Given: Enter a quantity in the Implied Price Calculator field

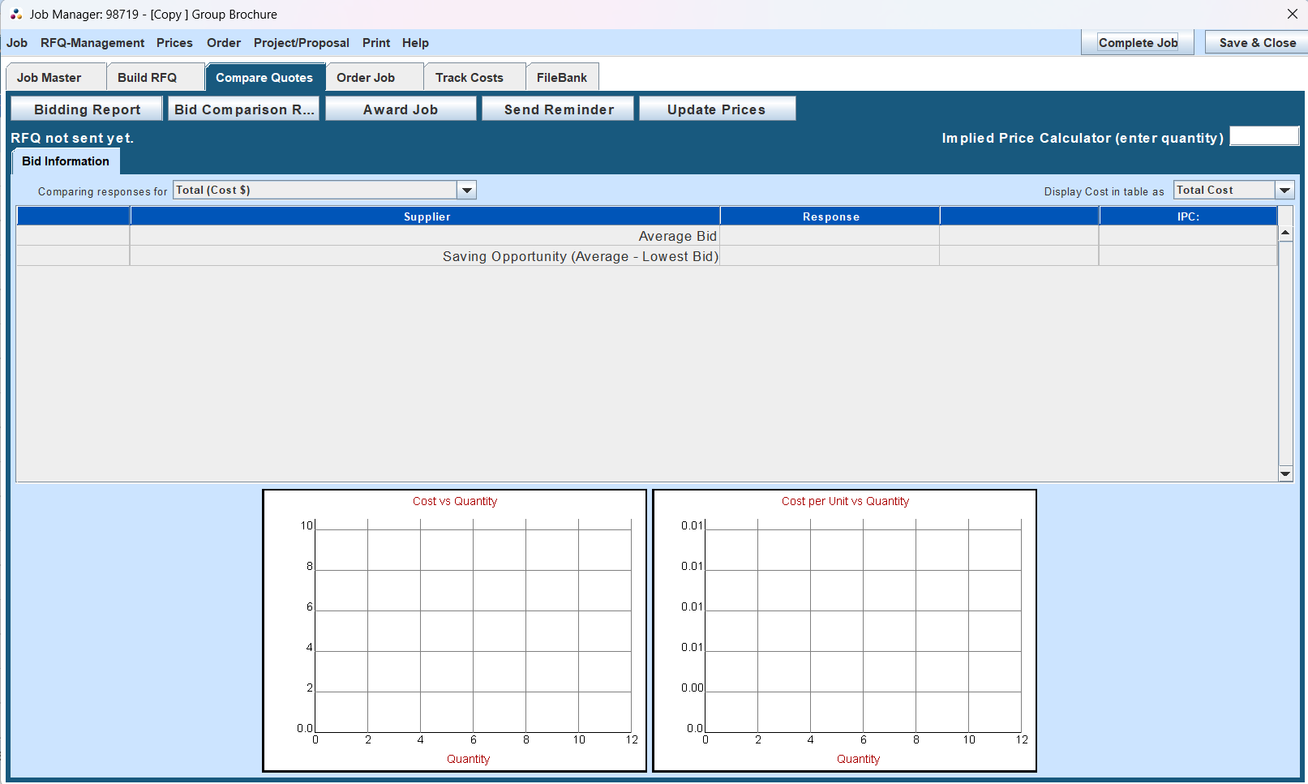Looking at the screenshot, I should (1263, 135).
